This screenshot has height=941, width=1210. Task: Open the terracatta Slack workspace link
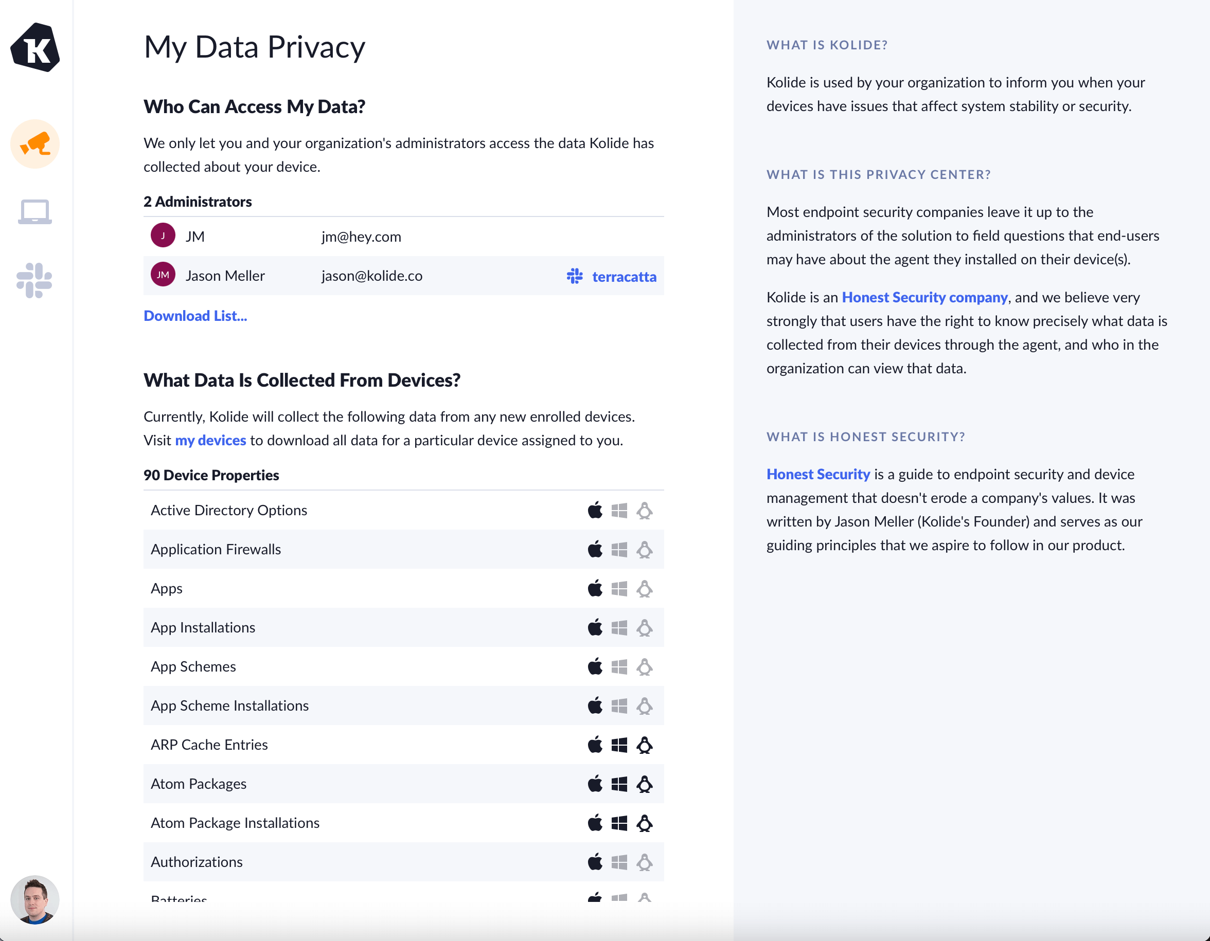pyautogui.click(x=624, y=276)
